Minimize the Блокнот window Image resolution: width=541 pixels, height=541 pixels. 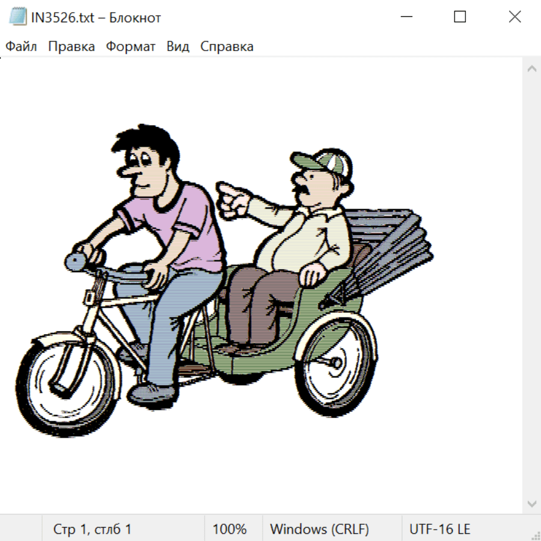point(407,17)
